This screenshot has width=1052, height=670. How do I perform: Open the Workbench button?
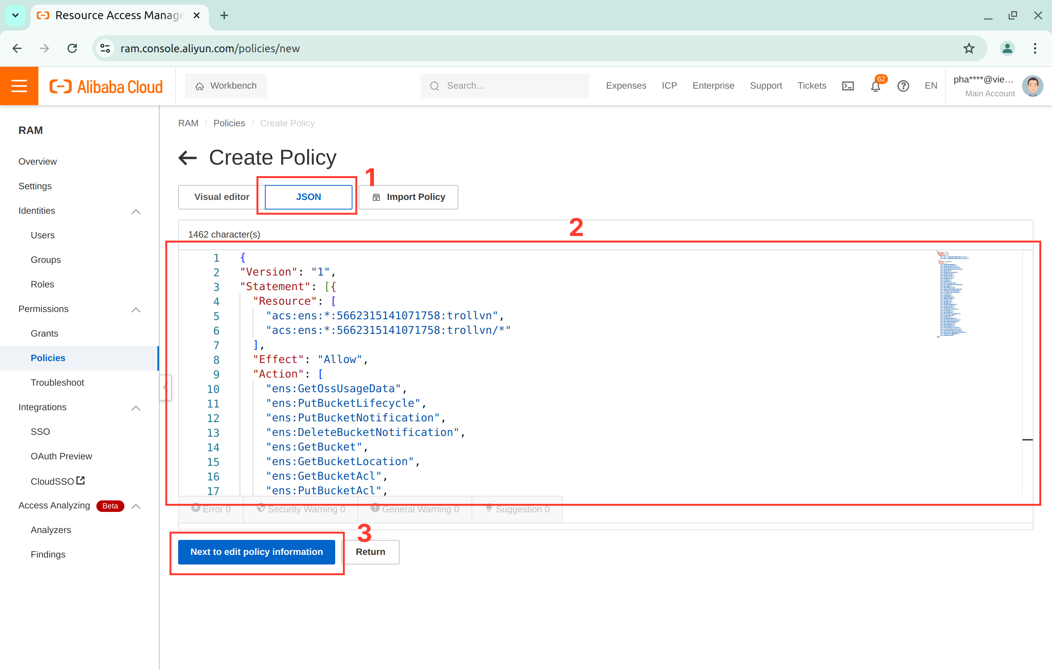coord(226,86)
